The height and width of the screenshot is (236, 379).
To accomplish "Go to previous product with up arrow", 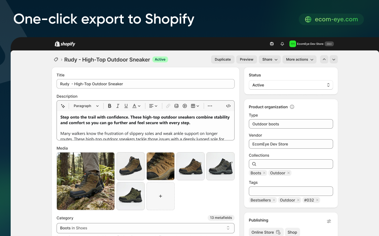I will pyautogui.click(x=324, y=59).
